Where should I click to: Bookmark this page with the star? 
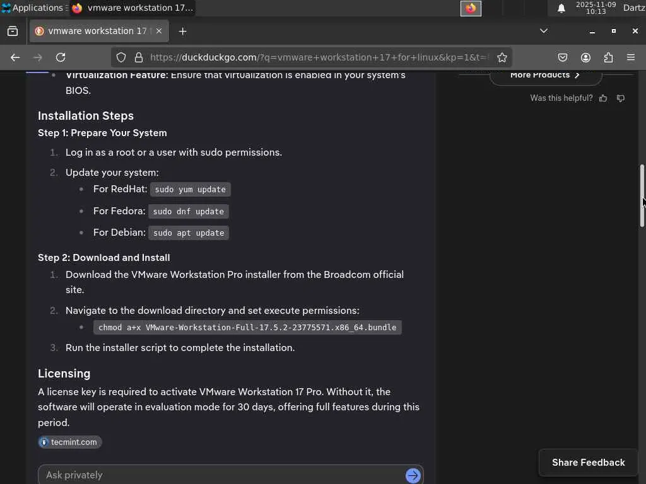pyautogui.click(x=502, y=57)
